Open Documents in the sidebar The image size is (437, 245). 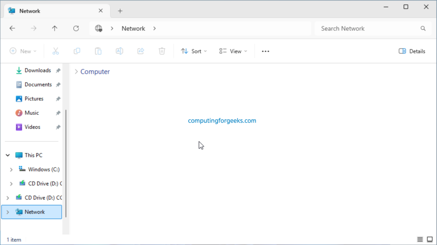click(38, 85)
